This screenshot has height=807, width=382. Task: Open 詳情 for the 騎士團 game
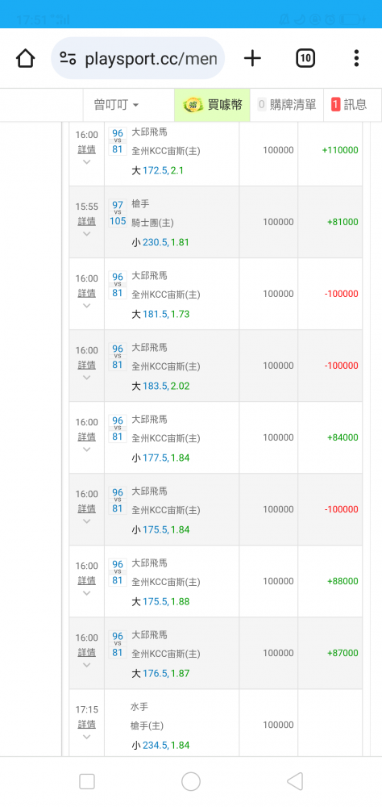pos(86,221)
